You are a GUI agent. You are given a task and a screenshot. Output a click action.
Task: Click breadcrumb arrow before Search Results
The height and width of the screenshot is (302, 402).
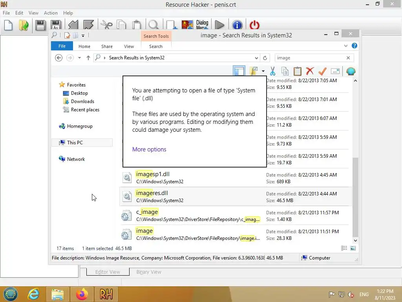point(104,58)
